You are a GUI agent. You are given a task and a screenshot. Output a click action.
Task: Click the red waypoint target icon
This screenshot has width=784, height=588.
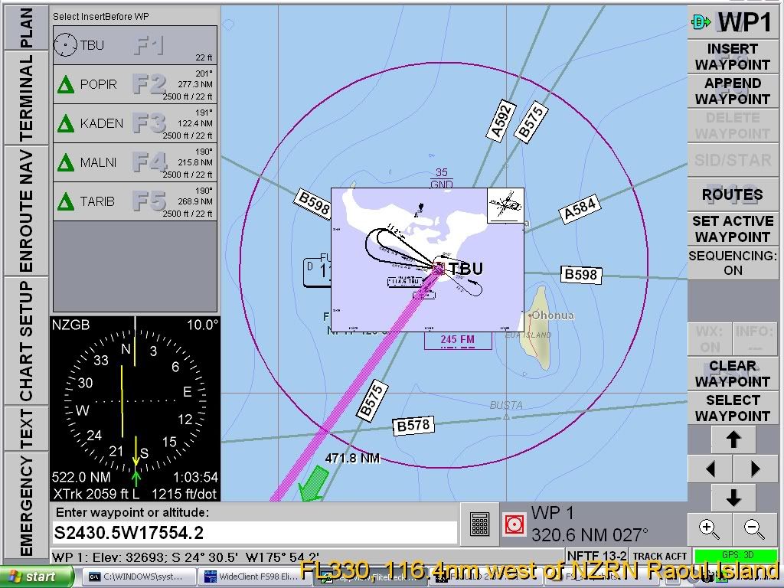coord(514,524)
